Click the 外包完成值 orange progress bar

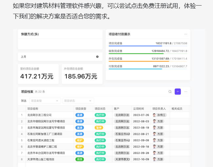[x=148, y=61]
